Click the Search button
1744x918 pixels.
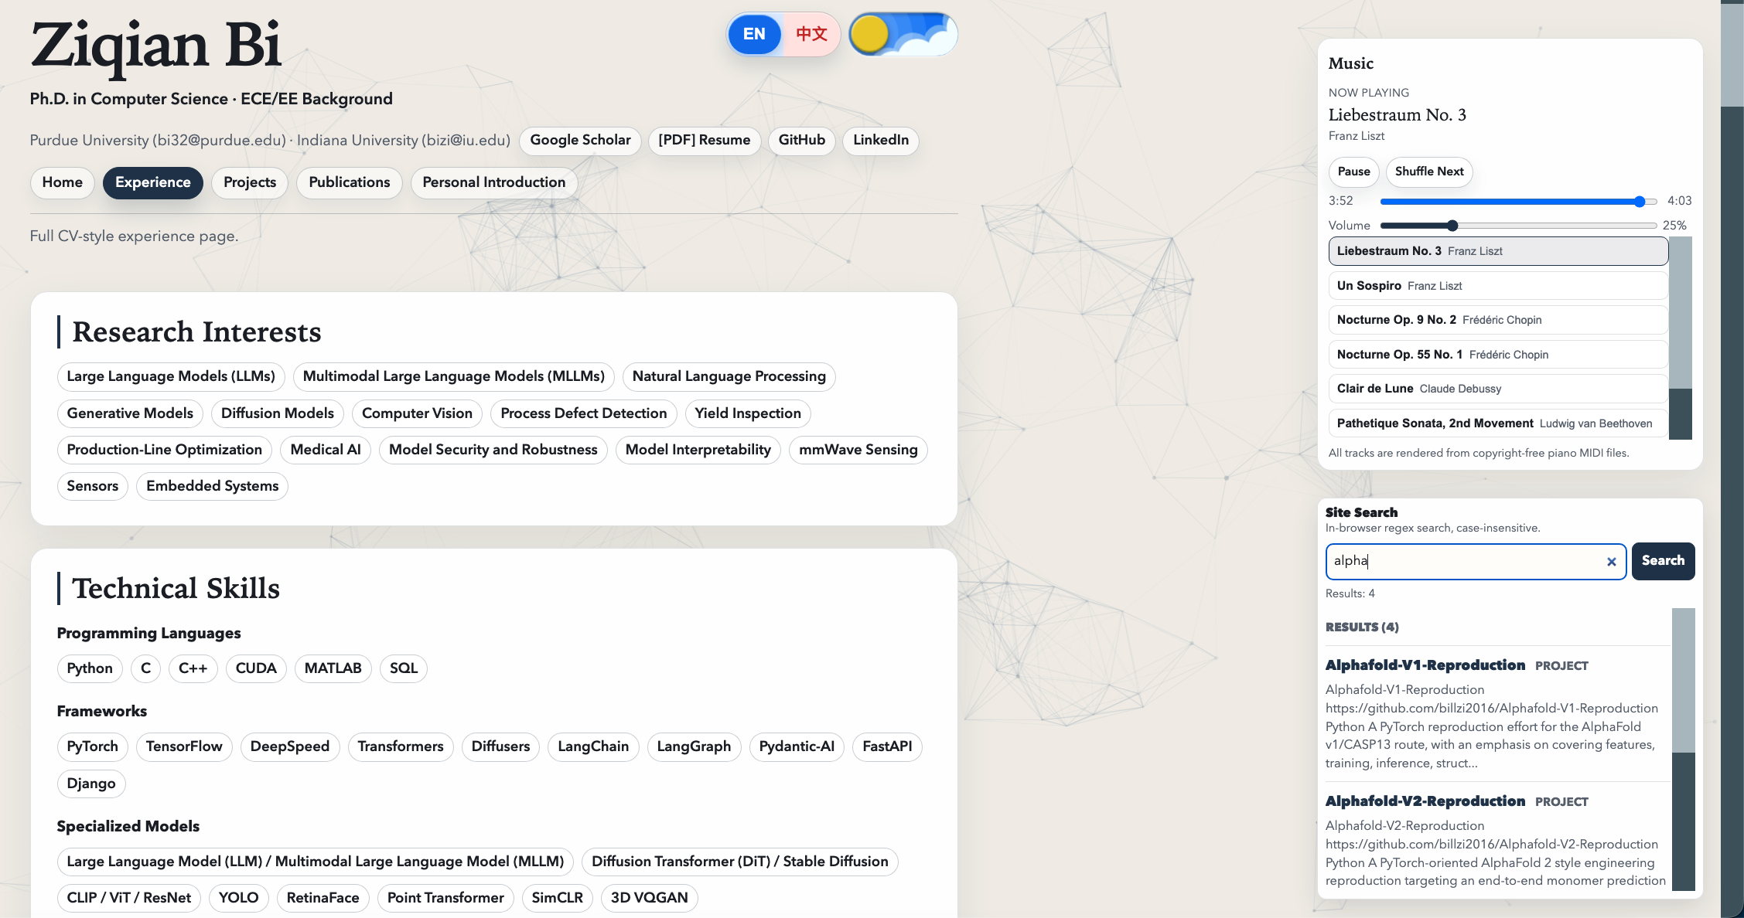[x=1664, y=561]
